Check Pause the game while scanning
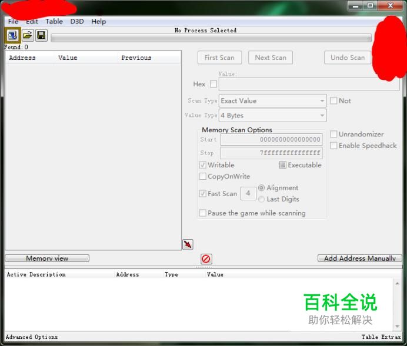407x346 pixels. click(x=203, y=213)
